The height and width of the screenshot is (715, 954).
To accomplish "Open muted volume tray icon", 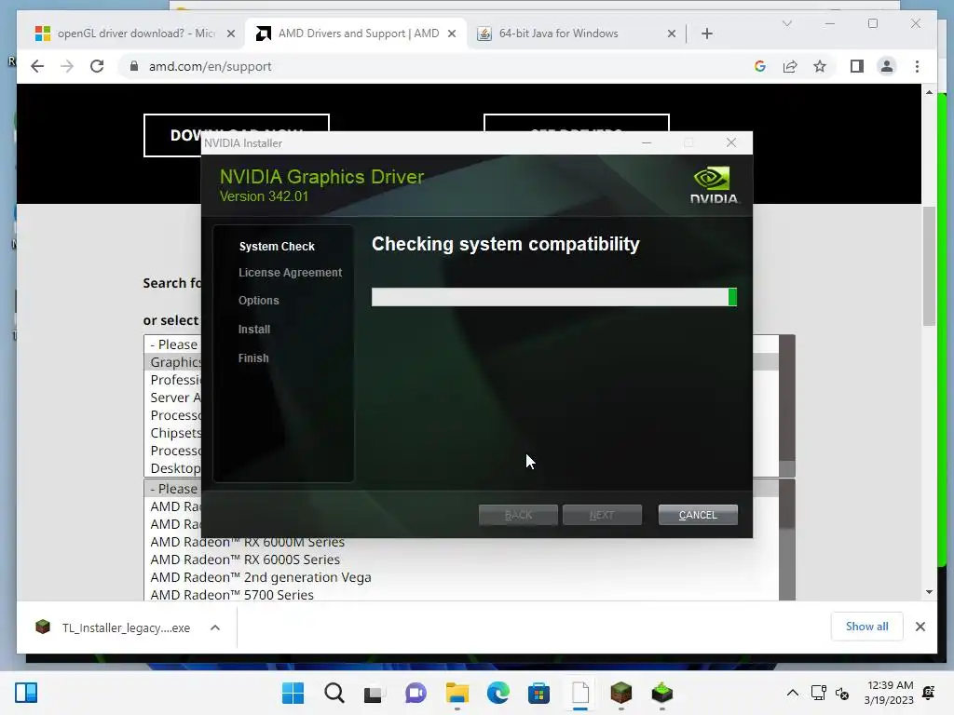I will click(842, 693).
